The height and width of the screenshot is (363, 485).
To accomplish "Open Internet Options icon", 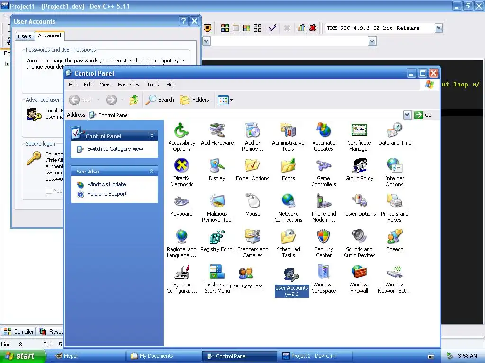I will 395,173.
